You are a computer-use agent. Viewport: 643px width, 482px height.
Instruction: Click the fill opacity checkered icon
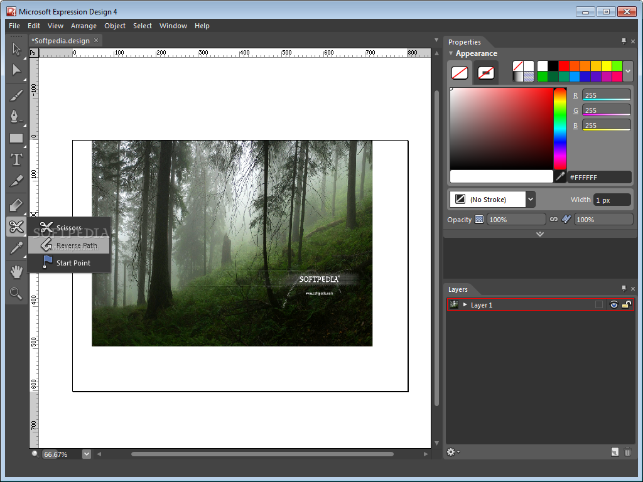click(x=479, y=219)
